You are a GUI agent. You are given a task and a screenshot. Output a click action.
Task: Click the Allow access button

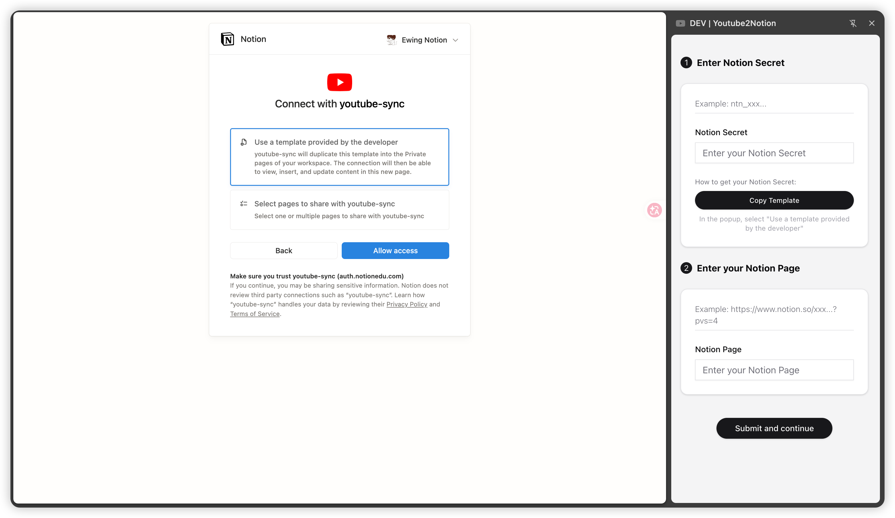(x=395, y=251)
